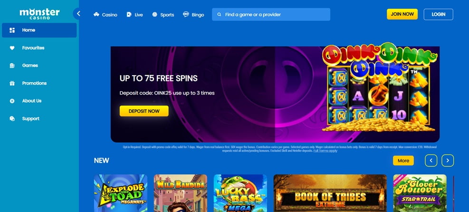Click the LOGIN button
This screenshot has height=212, width=469.
point(438,14)
